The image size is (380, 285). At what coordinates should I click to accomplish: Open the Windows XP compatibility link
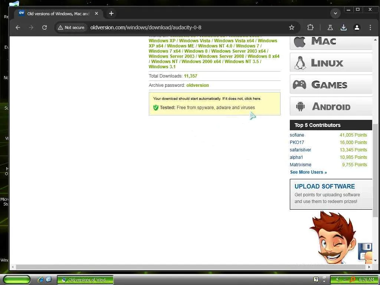tap(162, 41)
